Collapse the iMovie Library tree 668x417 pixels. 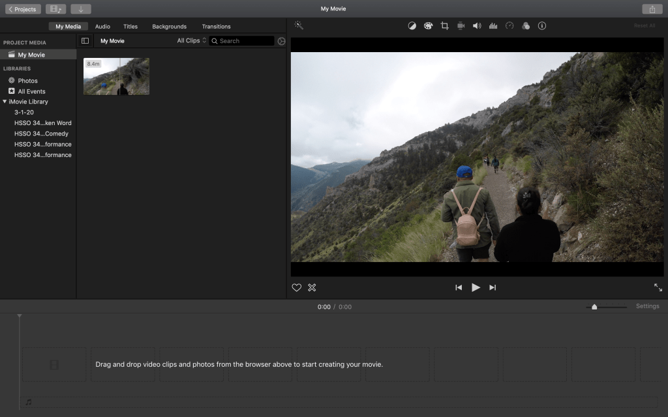pos(5,102)
